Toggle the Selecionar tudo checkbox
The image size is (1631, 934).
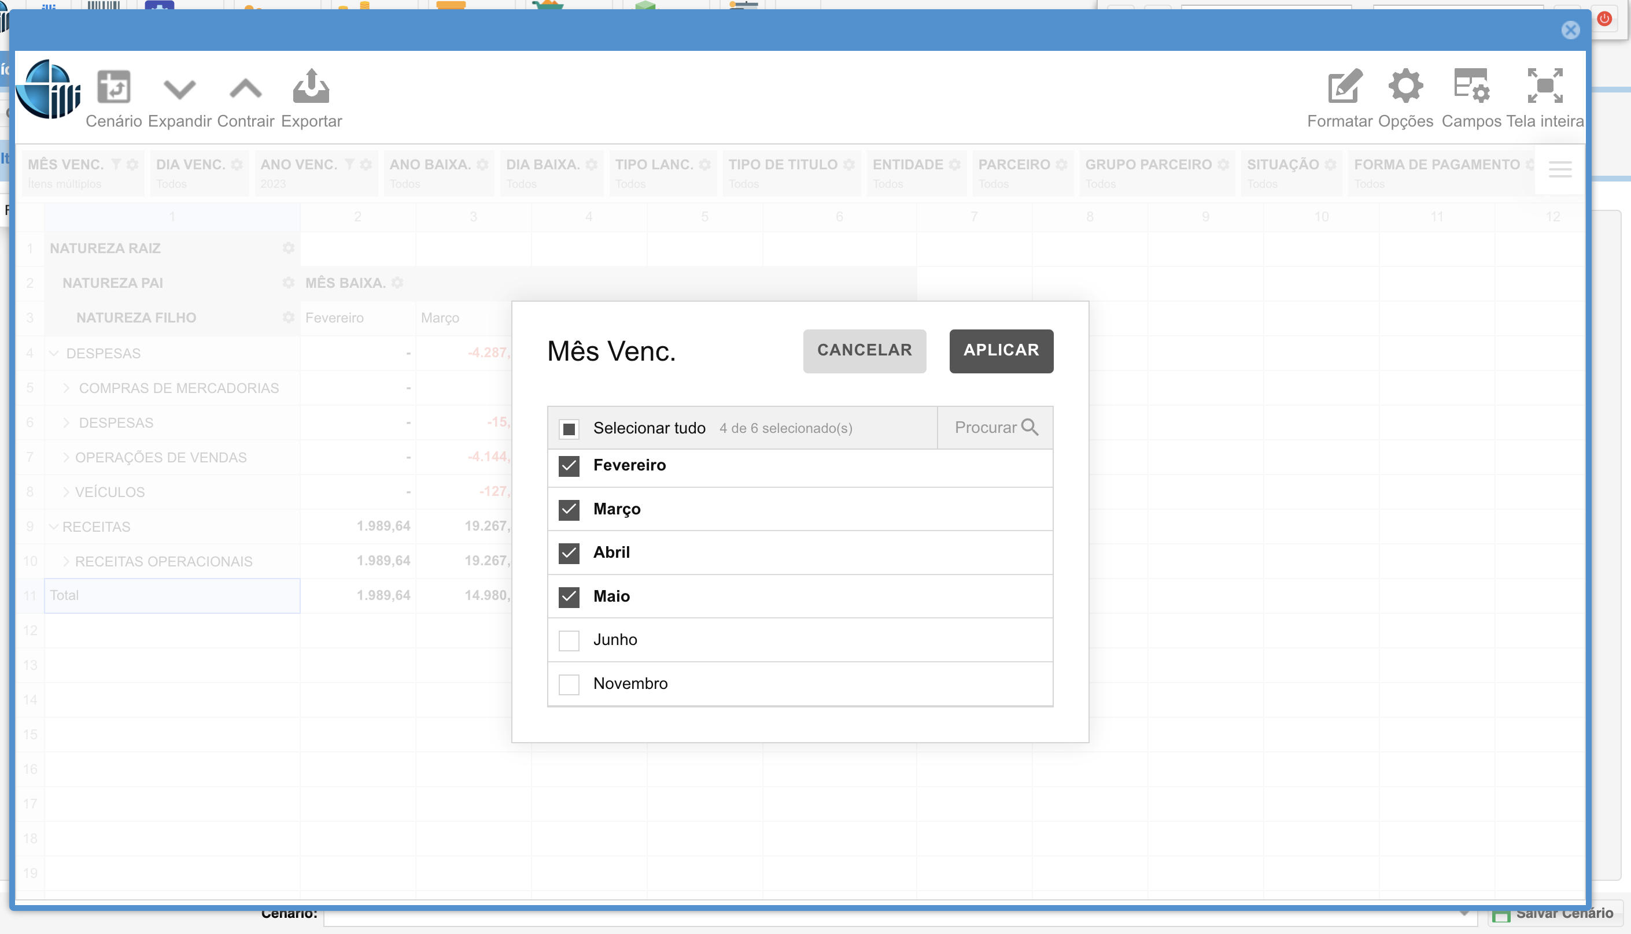pyautogui.click(x=569, y=428)
